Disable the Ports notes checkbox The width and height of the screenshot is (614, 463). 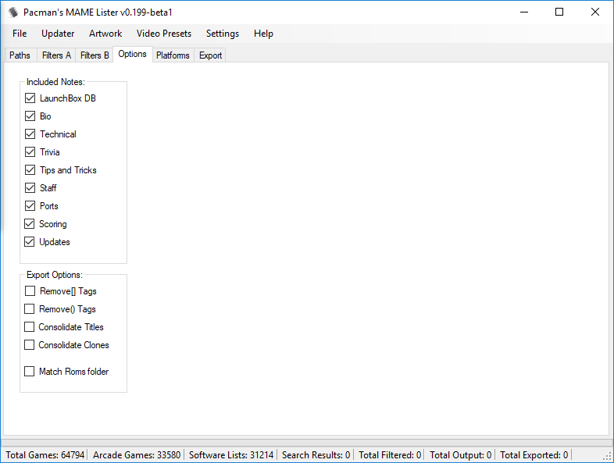[30, 206]
